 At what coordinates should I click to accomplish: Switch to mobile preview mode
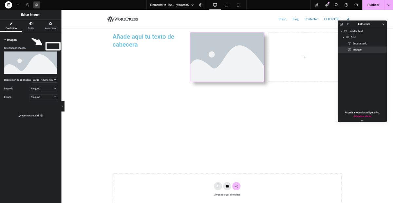(238, 5)
